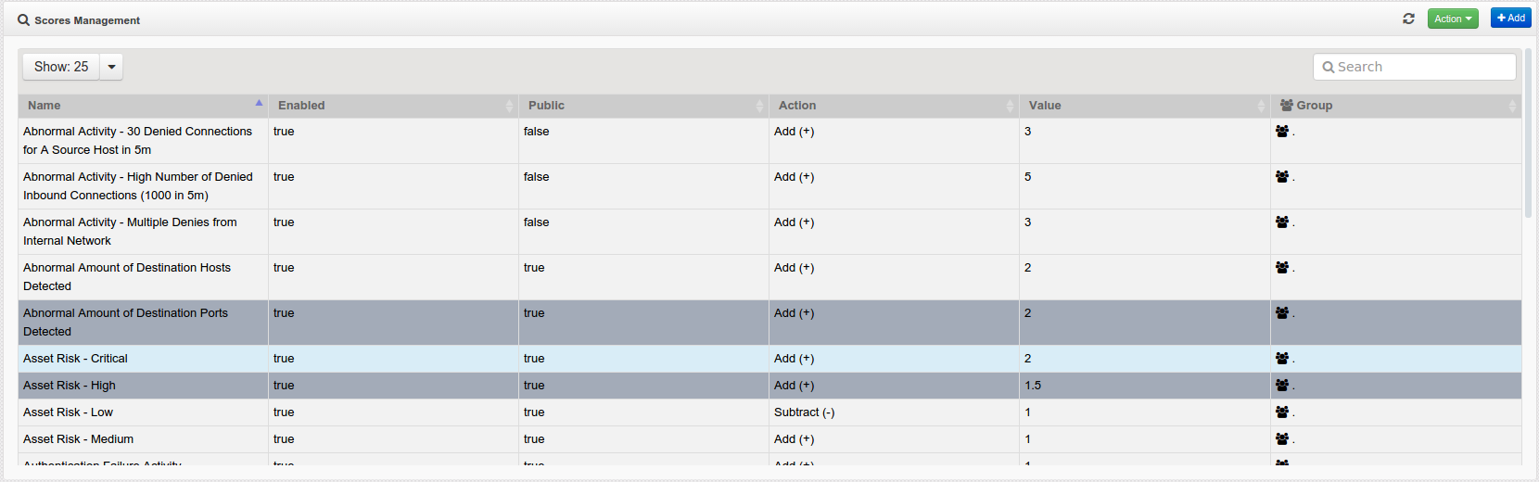This screenshot has height=482, width=1539.
Task: Click group icon for 30 Denied Connections row
Action: pyautogui.click(x=1282, y=132)
